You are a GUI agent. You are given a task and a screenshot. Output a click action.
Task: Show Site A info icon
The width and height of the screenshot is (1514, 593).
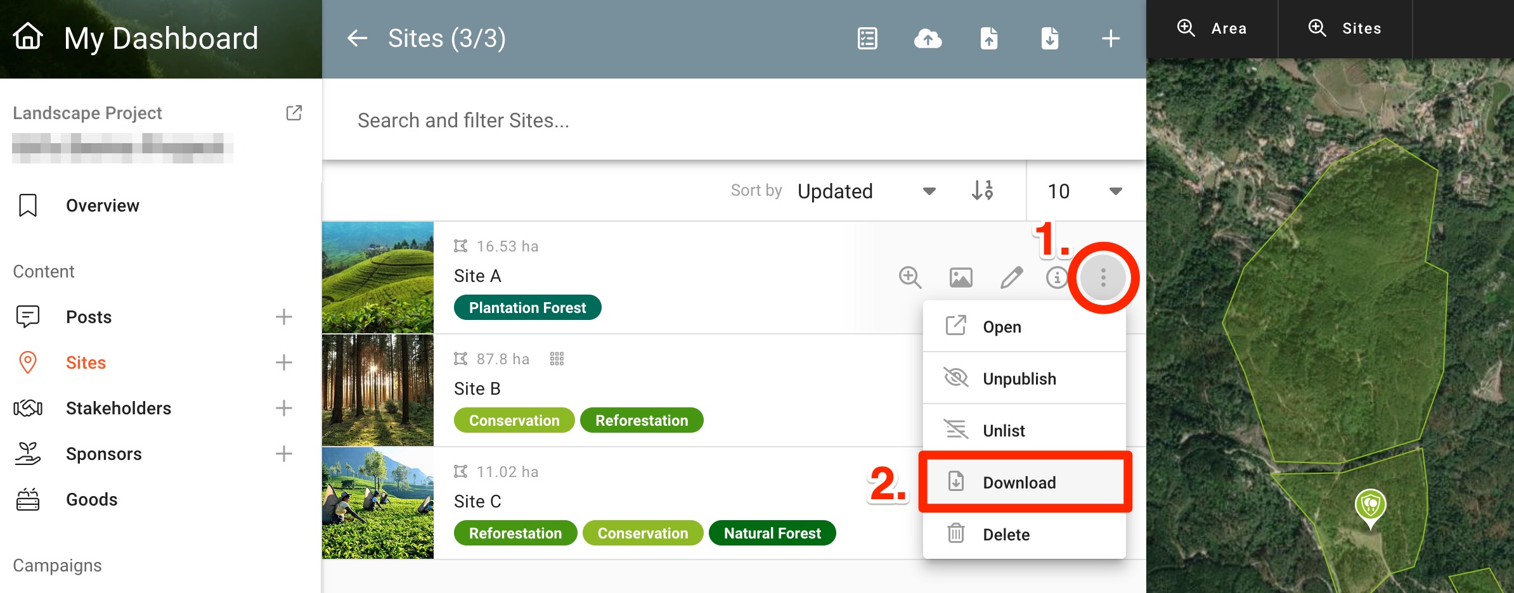[x=1057, y=277]
